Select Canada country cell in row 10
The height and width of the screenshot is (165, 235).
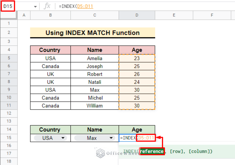coord(50,98)
